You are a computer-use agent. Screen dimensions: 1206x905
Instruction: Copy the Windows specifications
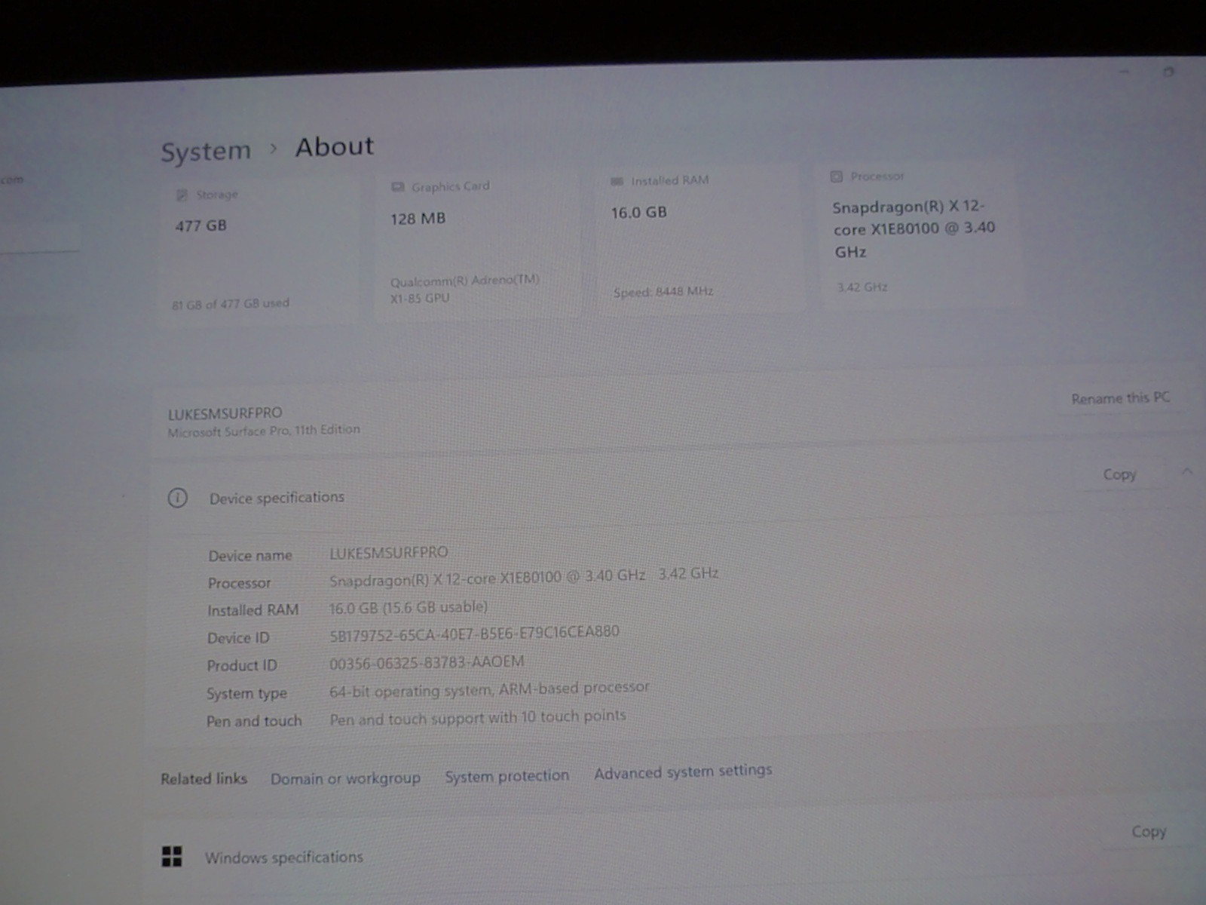(1149, 831)
